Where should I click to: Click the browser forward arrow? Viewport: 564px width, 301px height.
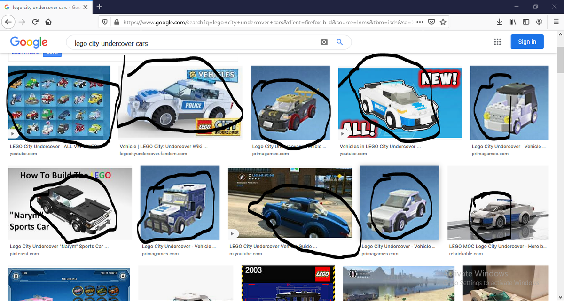(x=22, y=22)
